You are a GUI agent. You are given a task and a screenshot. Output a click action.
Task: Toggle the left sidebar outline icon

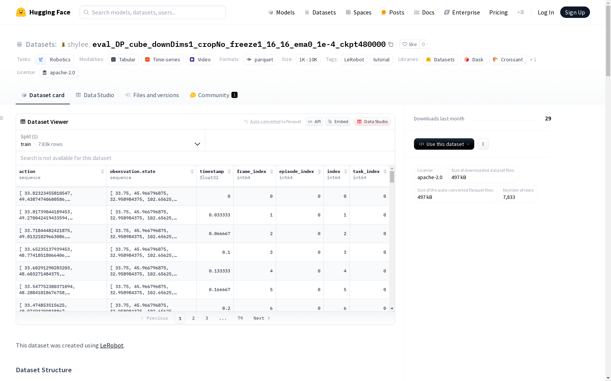tap(2, 118)
